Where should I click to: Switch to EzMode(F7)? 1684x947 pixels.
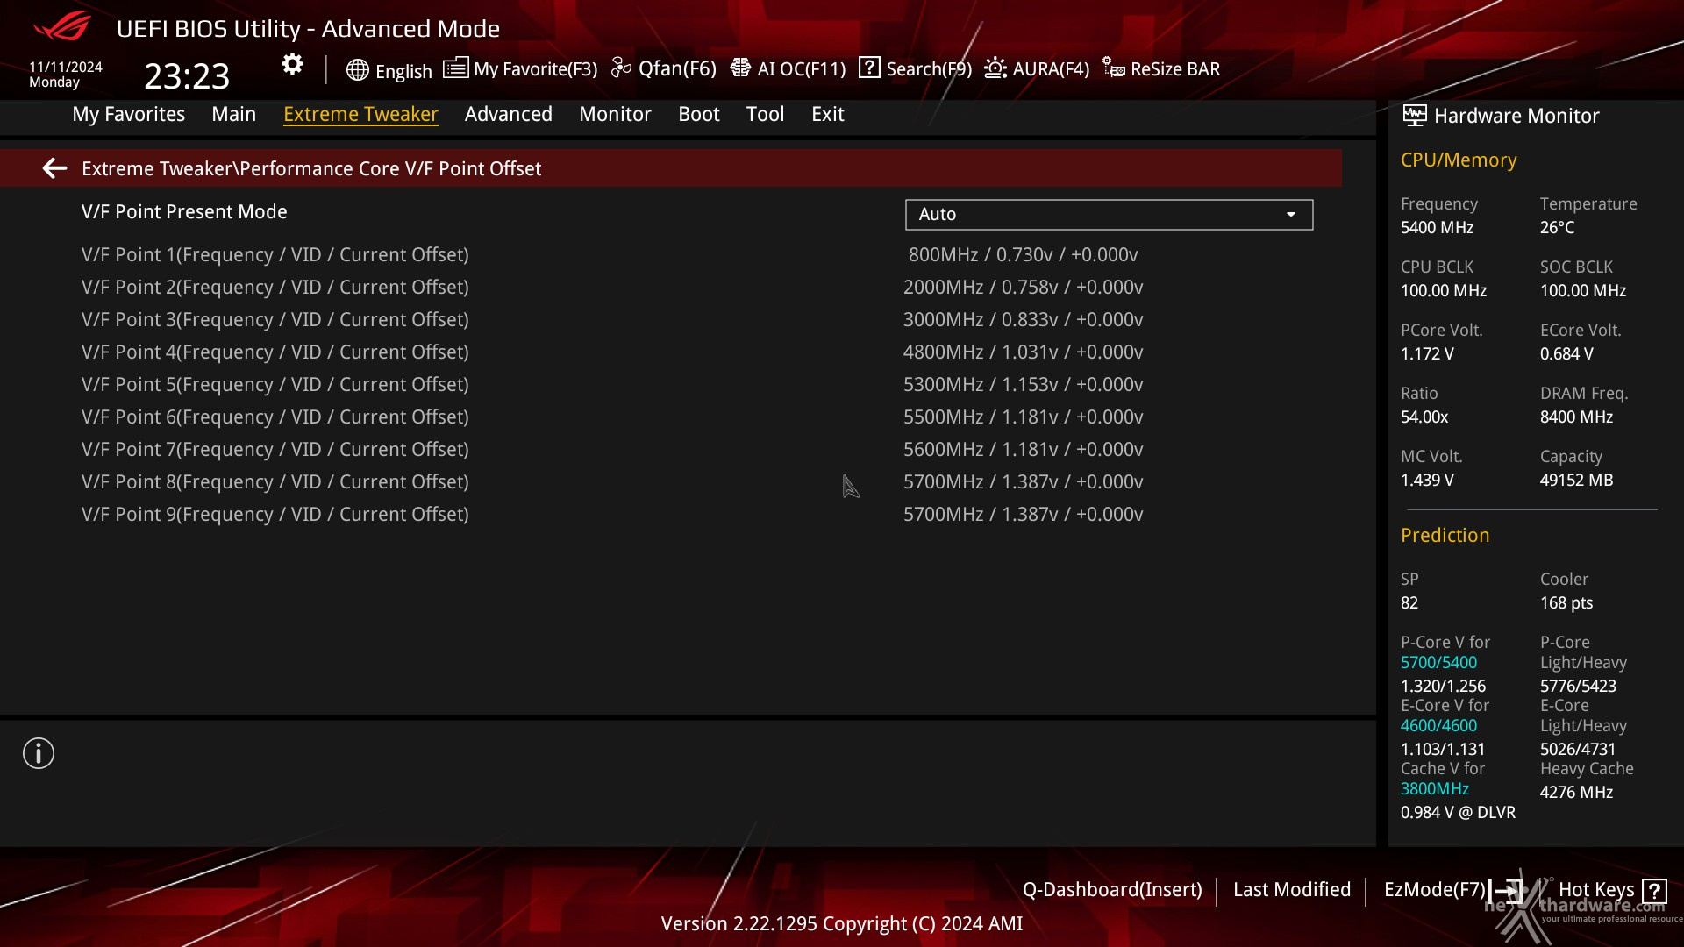click(x=1434, y=890)
